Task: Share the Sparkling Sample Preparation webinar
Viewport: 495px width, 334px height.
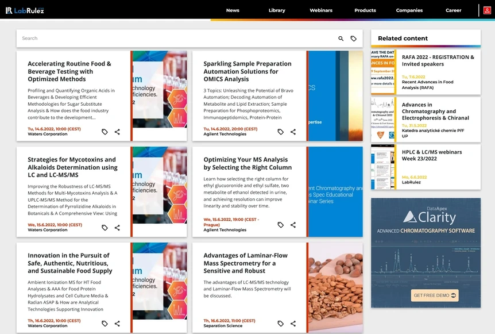Action: click(x=293, y=132)
